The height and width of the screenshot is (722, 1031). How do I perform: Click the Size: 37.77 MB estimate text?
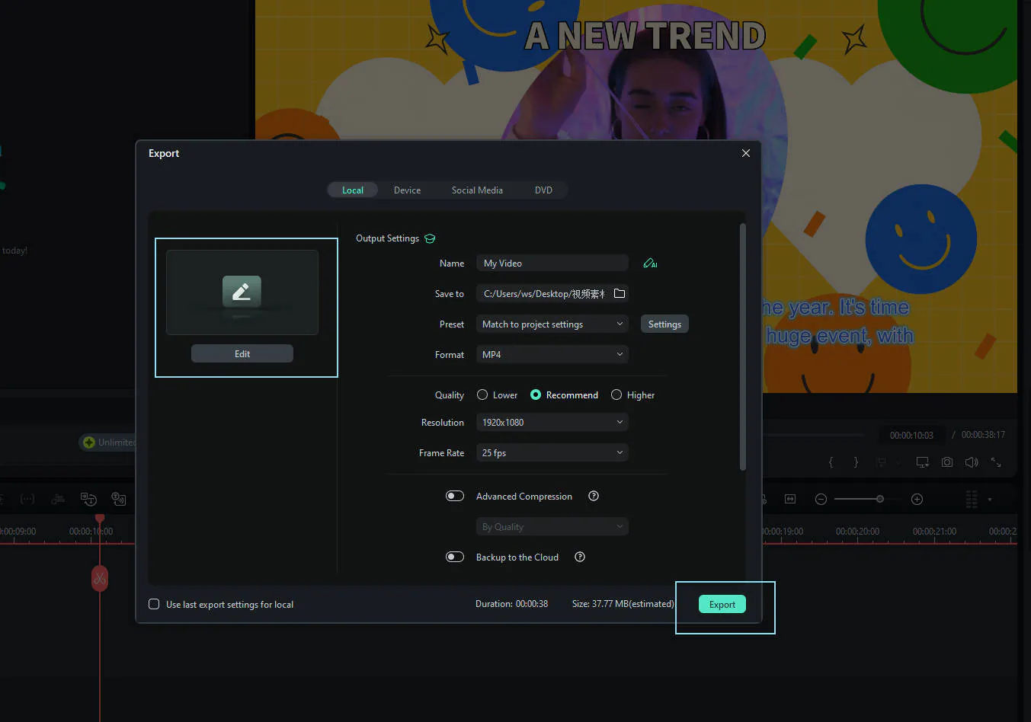623,603
